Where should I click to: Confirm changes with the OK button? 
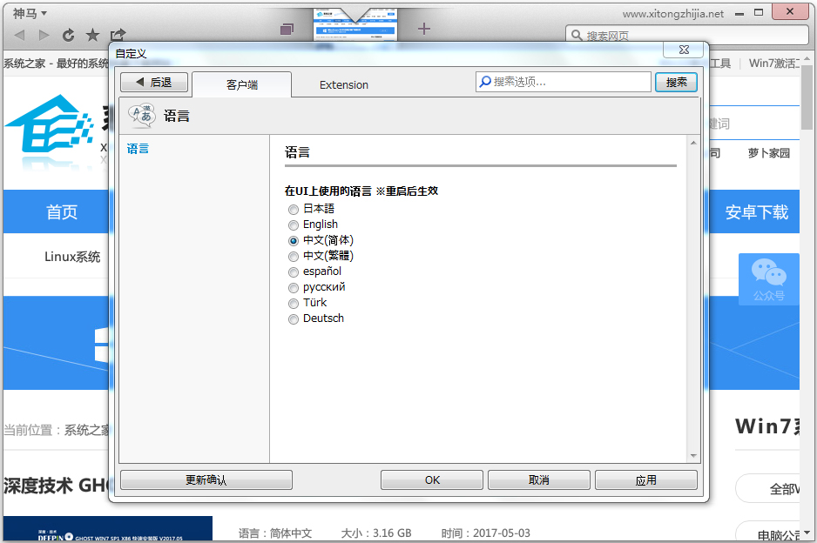coord(431,479)
